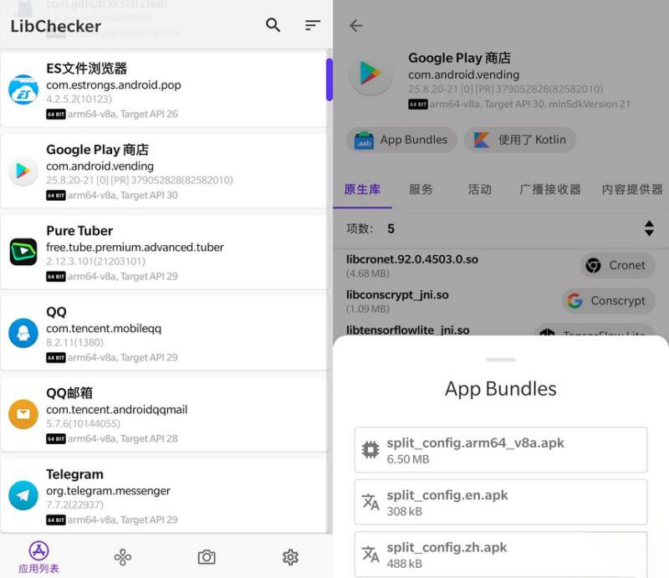Select split_config.zh.apk item
Viewport: 669px width, 578px height.
coord(500,554)
